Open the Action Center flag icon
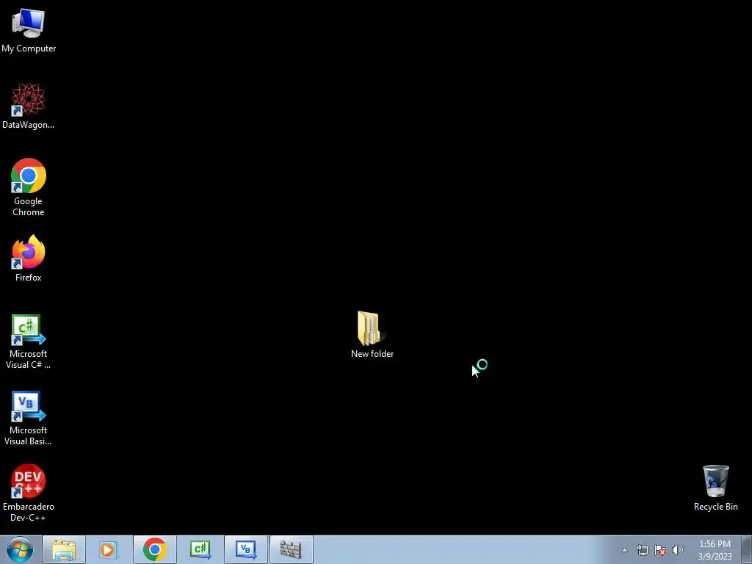 [x=660, y=550]
